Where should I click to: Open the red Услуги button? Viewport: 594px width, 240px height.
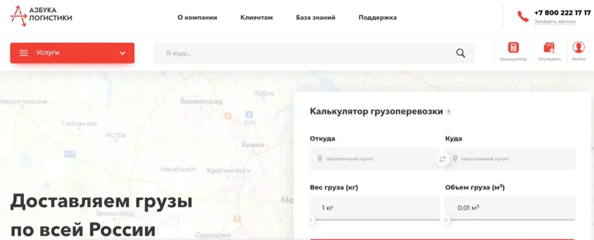tap(72, 53)
